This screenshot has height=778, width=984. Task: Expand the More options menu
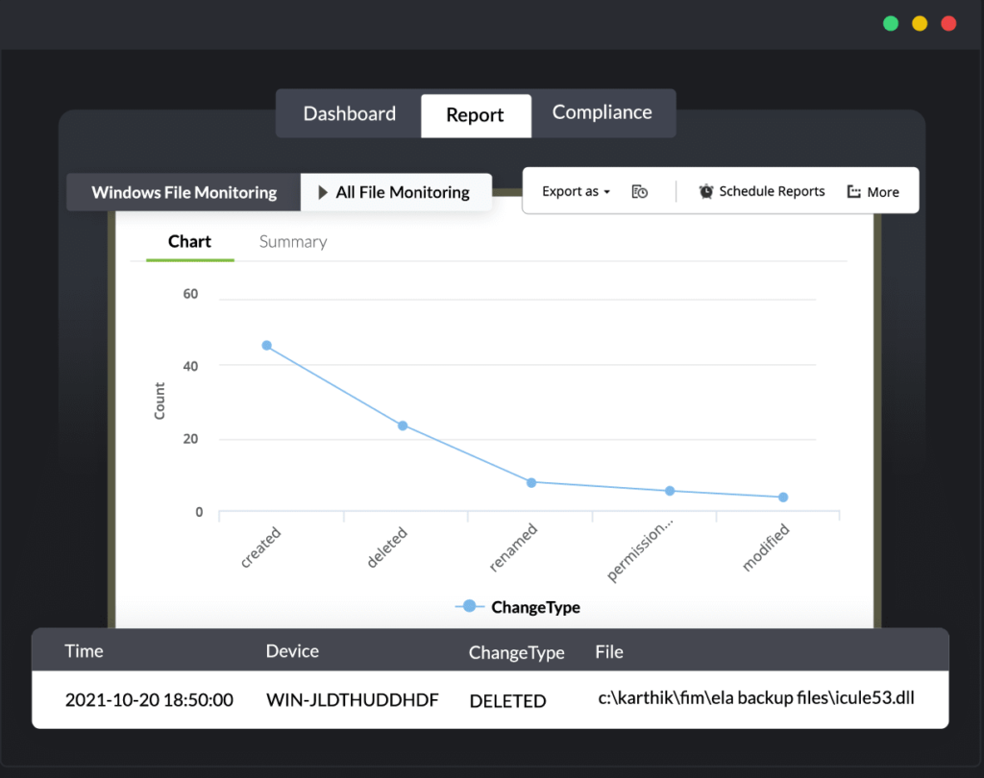(881, 191)
